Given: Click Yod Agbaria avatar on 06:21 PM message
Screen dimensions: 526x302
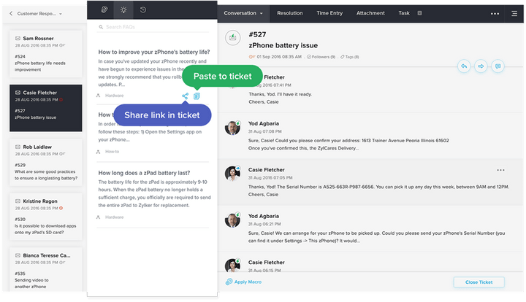Looking at the screenshot, I should 232,220.
